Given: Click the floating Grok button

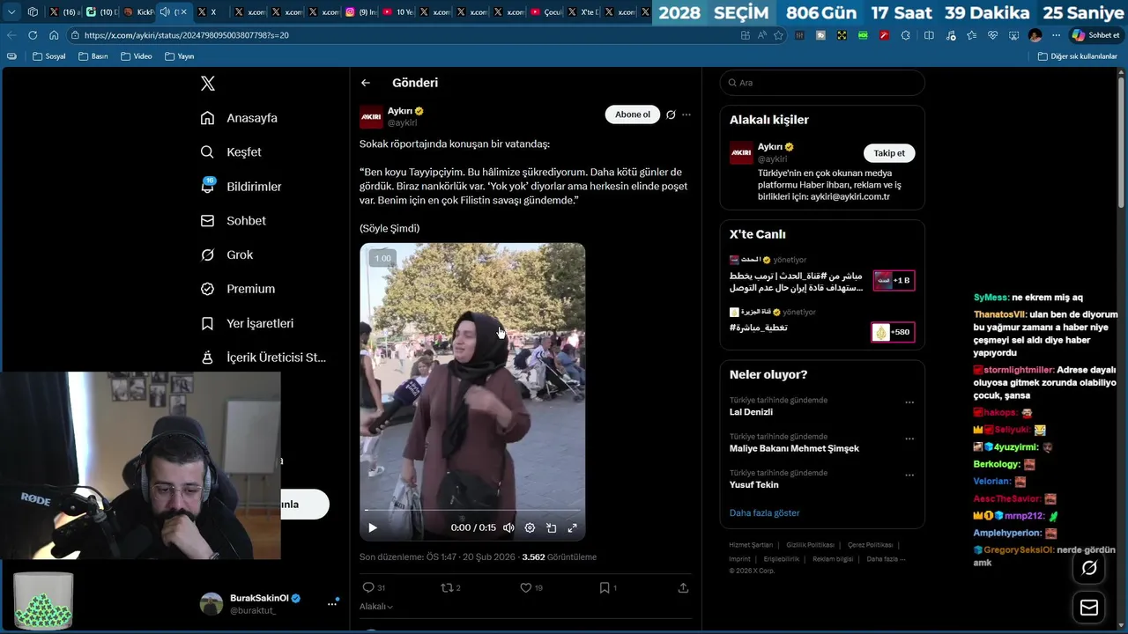Looking at the screenshot, I should tap(1089, 568).
